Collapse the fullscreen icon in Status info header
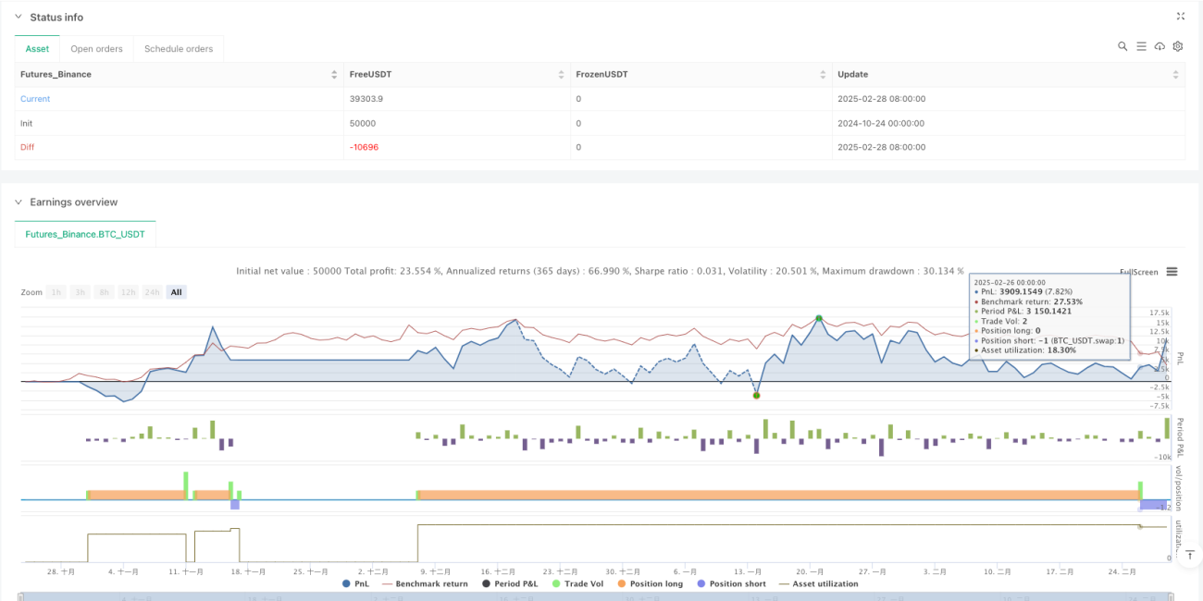Screen dimensions: 1203x601 1180,16
